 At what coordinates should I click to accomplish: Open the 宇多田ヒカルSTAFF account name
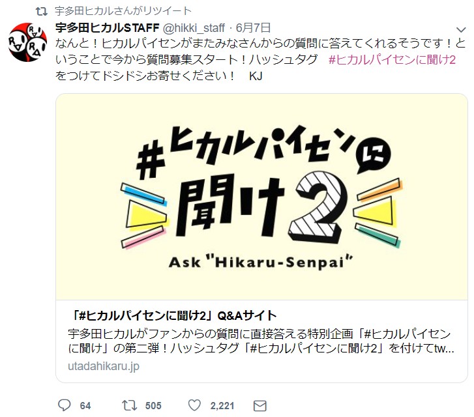108,28
